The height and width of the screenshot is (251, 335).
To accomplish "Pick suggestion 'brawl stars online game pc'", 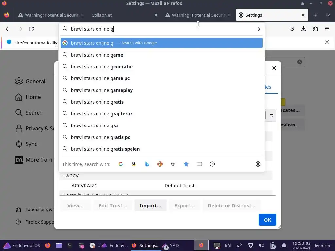I will [x=162, y=78].
